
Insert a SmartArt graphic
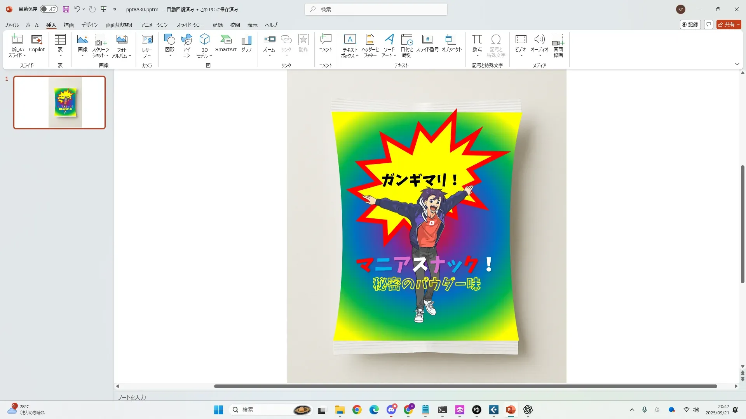click(226, 43)
